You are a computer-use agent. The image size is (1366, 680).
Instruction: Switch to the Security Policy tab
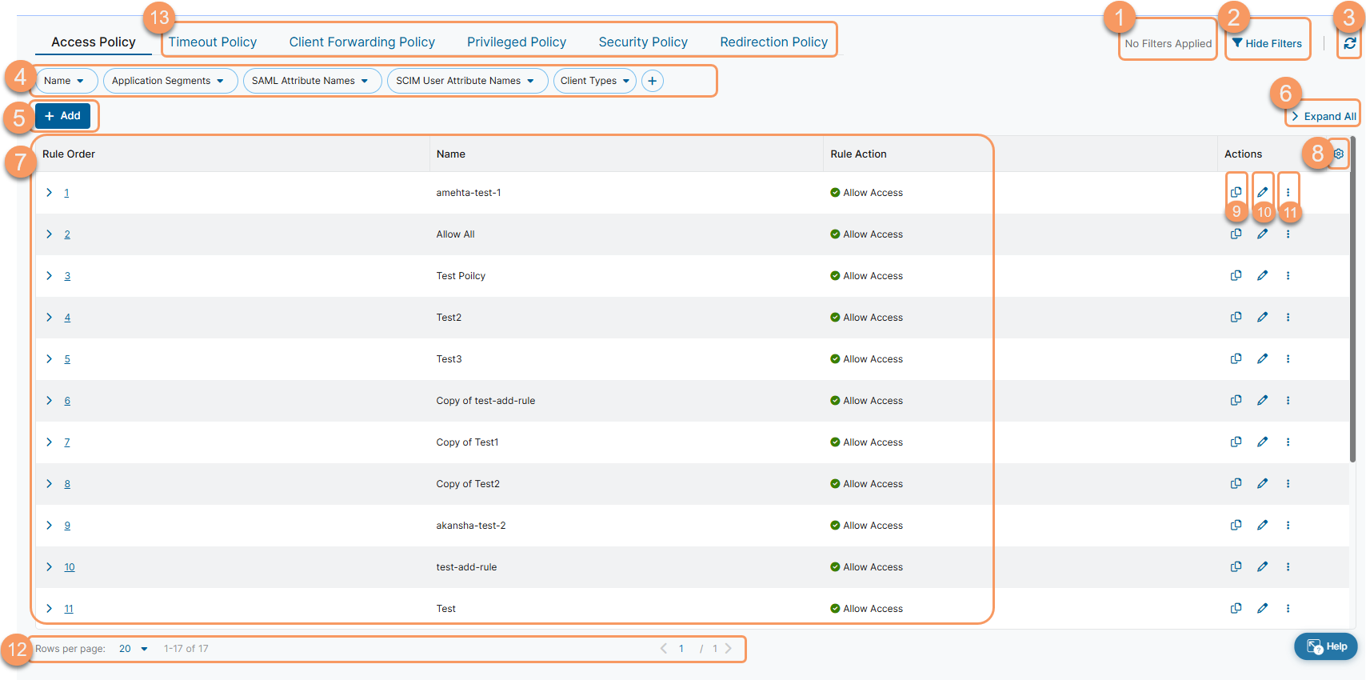coord(643,42)
